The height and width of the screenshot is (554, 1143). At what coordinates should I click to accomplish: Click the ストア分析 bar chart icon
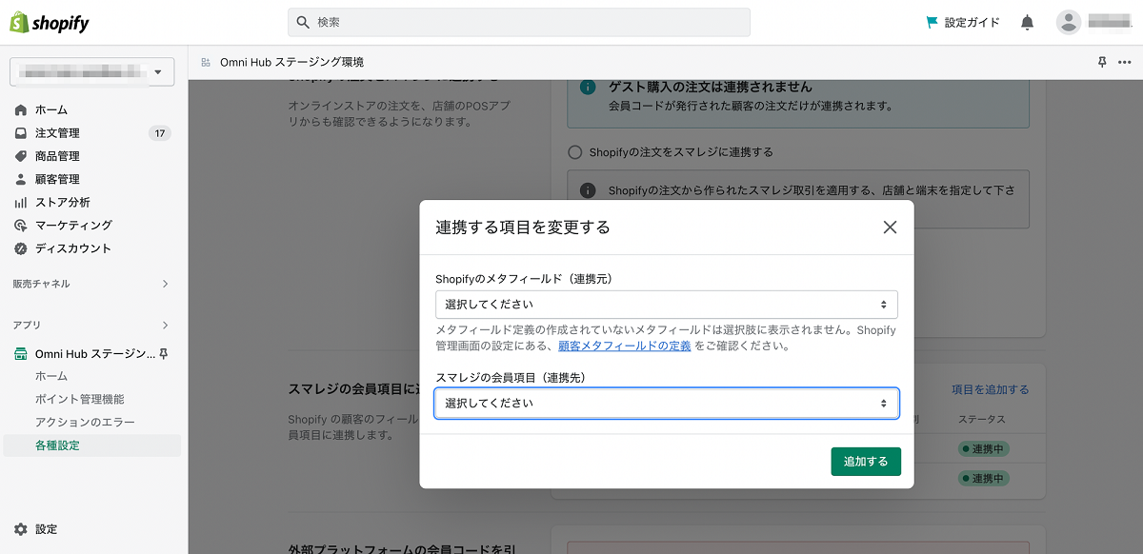(21, 202)
